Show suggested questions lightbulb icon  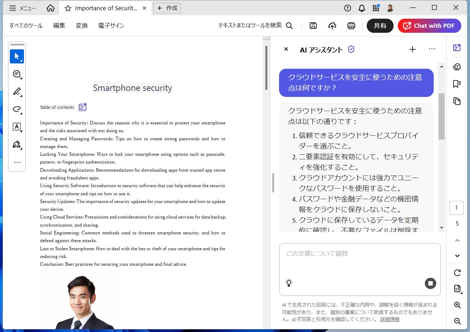pyautogui.click(x=289, y=283)
